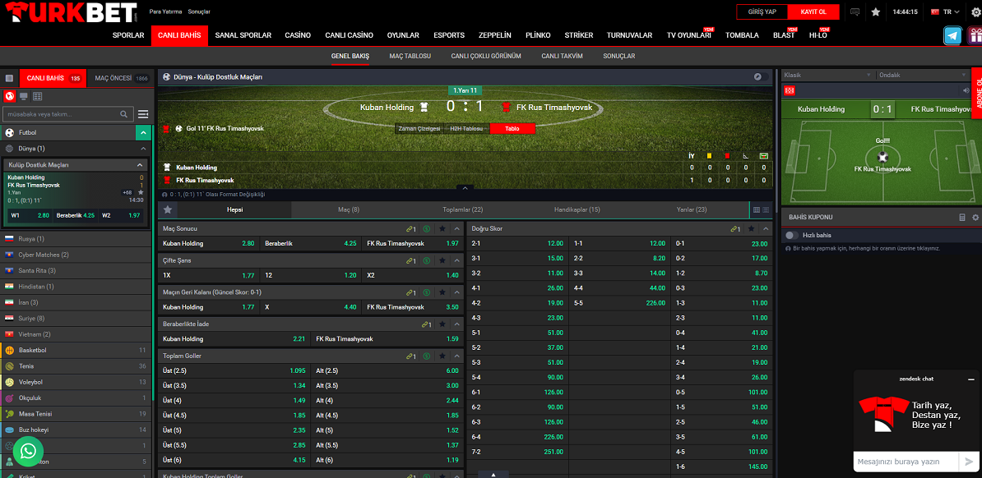Switch to the Toplamlar (22) tab
982x478 pixels.
pyautogui.click(x=463, y=209)
